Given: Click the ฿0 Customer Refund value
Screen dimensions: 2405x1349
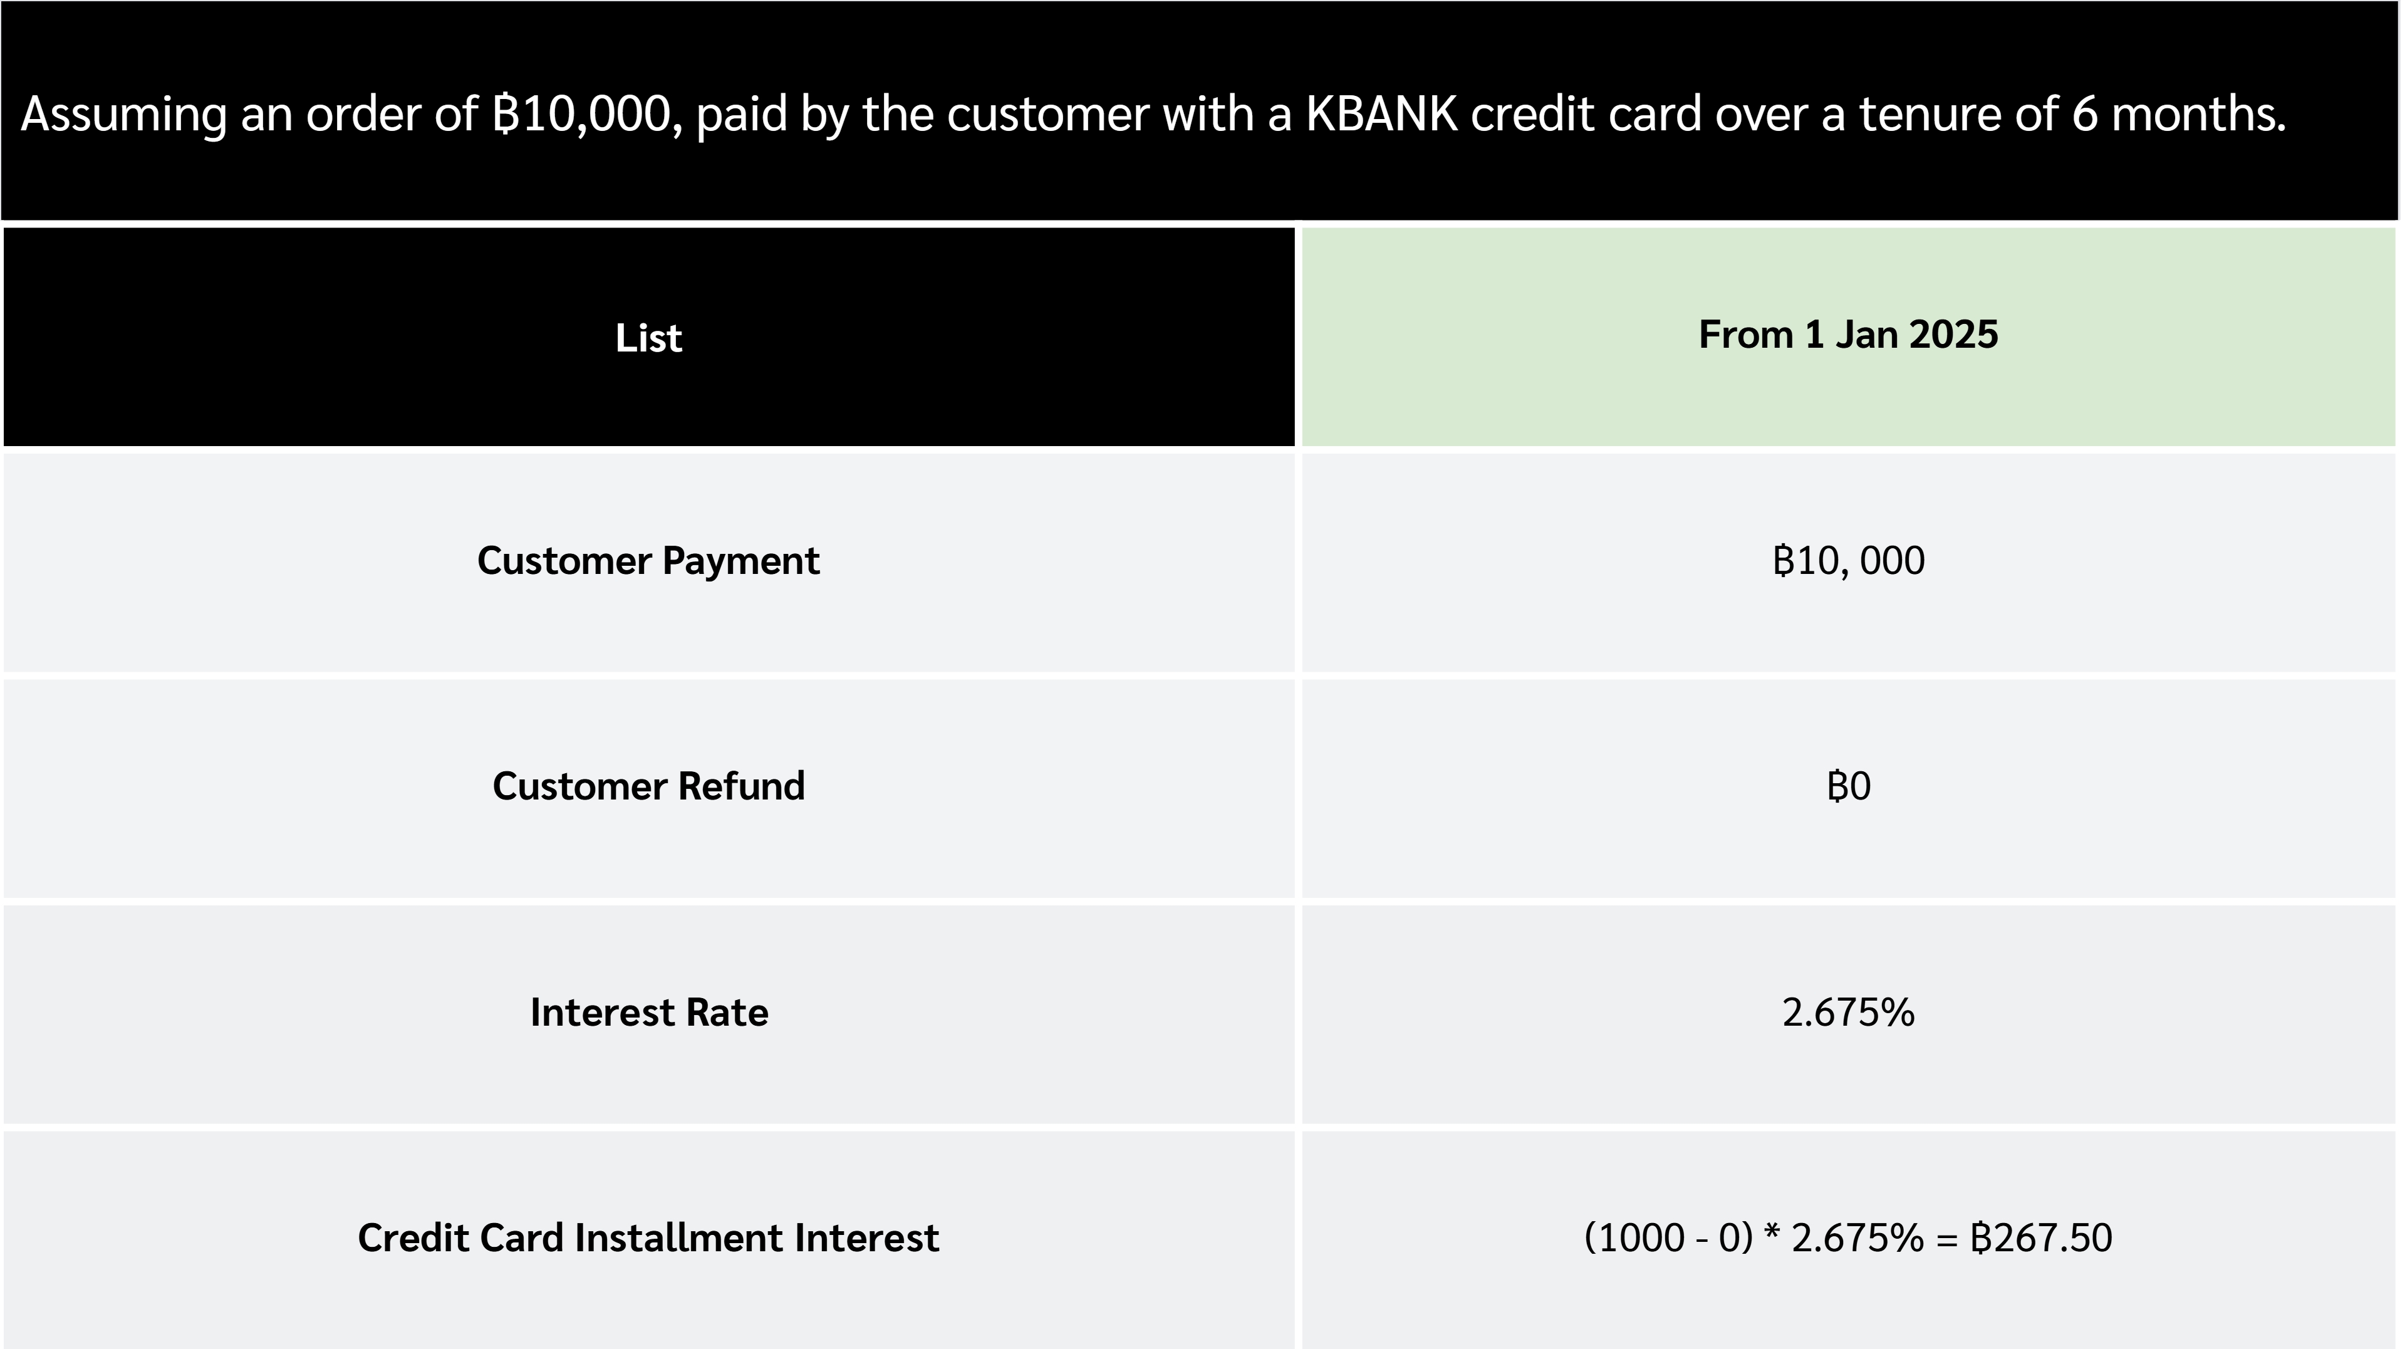Looking at the screenshot, I should pyautogui.click(x=1847, y=786).
